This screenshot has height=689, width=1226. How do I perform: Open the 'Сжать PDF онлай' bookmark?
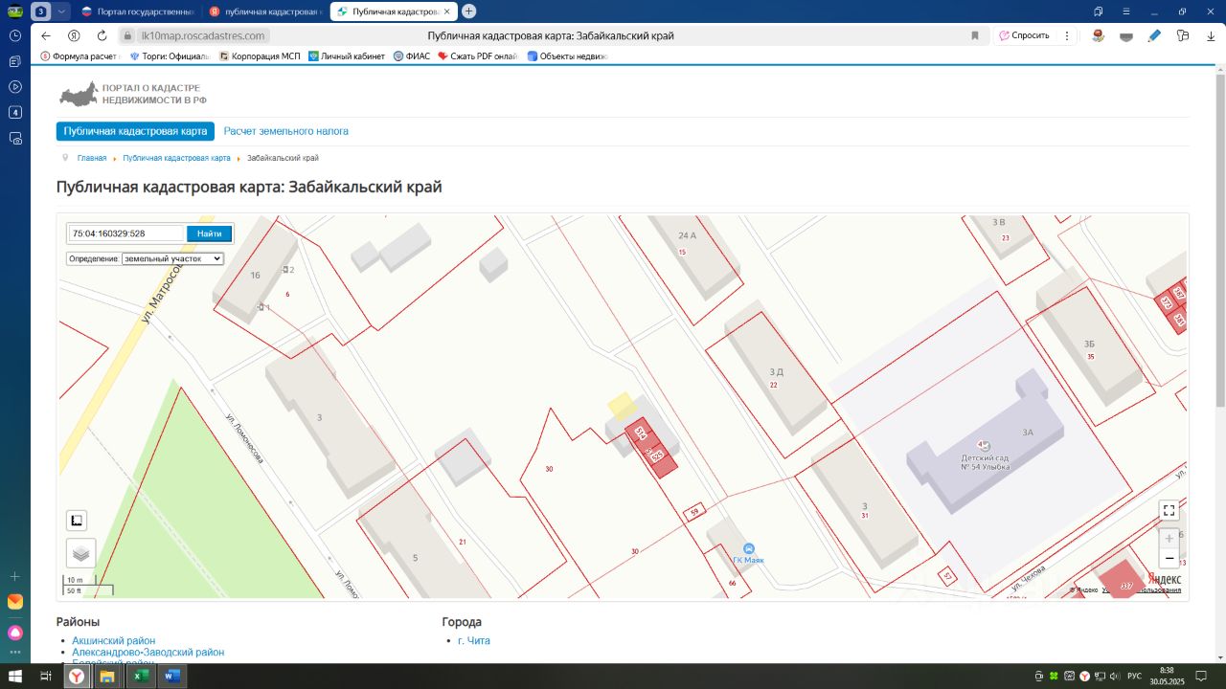point(478,56)
